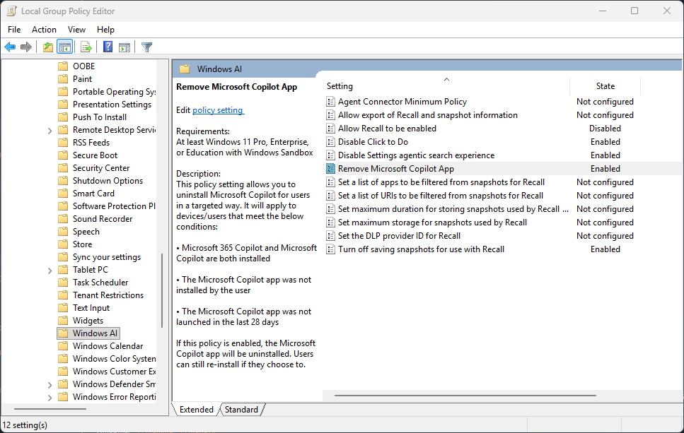Select the Security Center tree folder
Image resolution: width=684 pixels, height=433 pixels.
click(101, 168)
